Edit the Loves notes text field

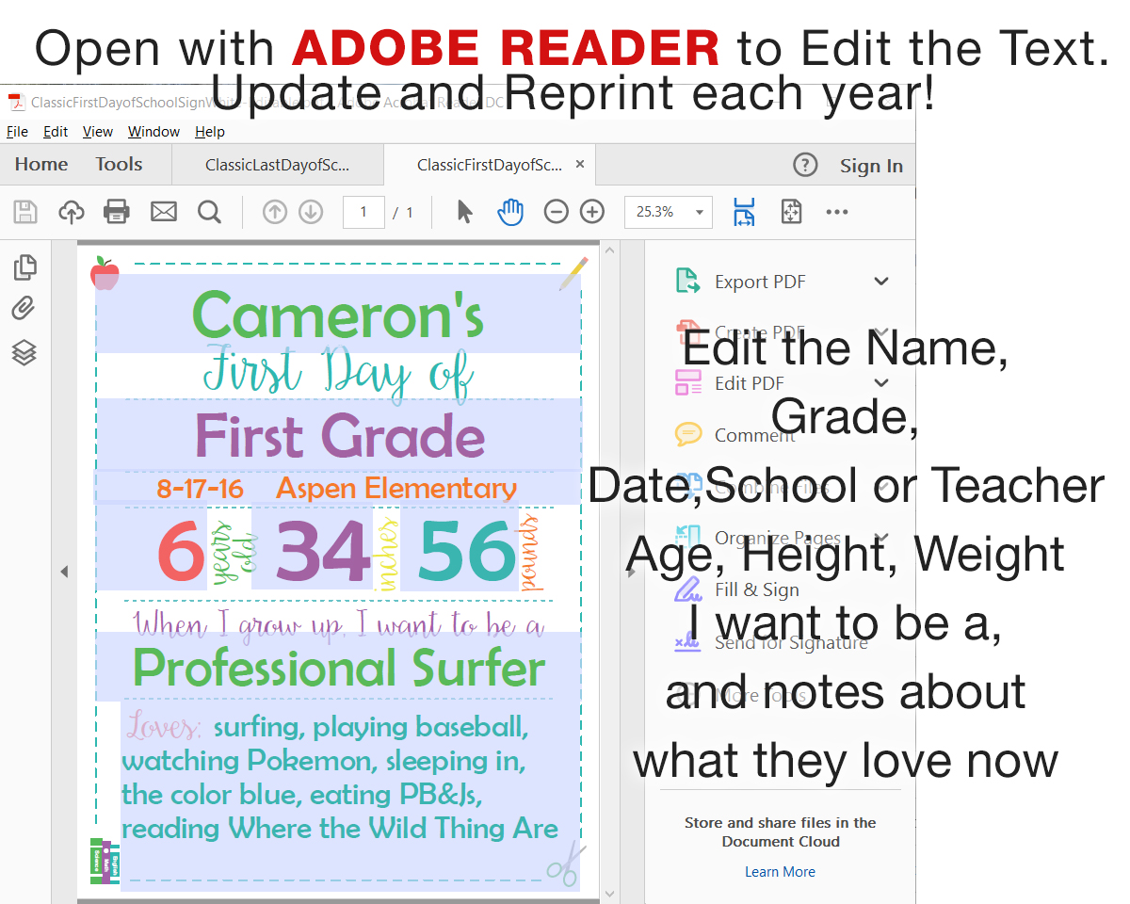(x=350, y=797)
